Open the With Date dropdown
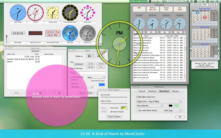The height and width of the screenshot is (138, 221). (172, 111)
